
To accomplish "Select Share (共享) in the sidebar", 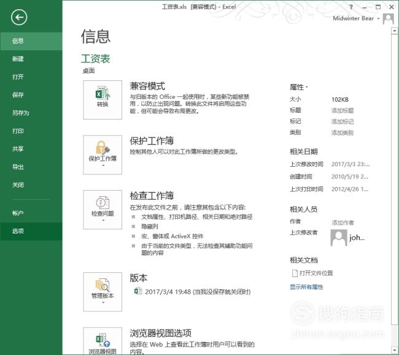I will pos(31,149).
